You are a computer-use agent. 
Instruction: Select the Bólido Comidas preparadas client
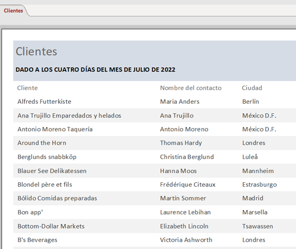[57, 198]
